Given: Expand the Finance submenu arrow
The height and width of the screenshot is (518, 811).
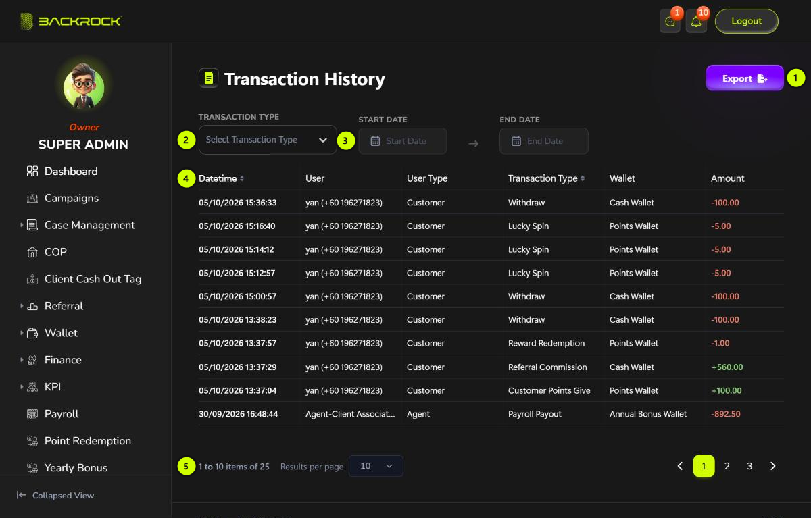Looking at the screenshot, I should [x=22, y=361].
